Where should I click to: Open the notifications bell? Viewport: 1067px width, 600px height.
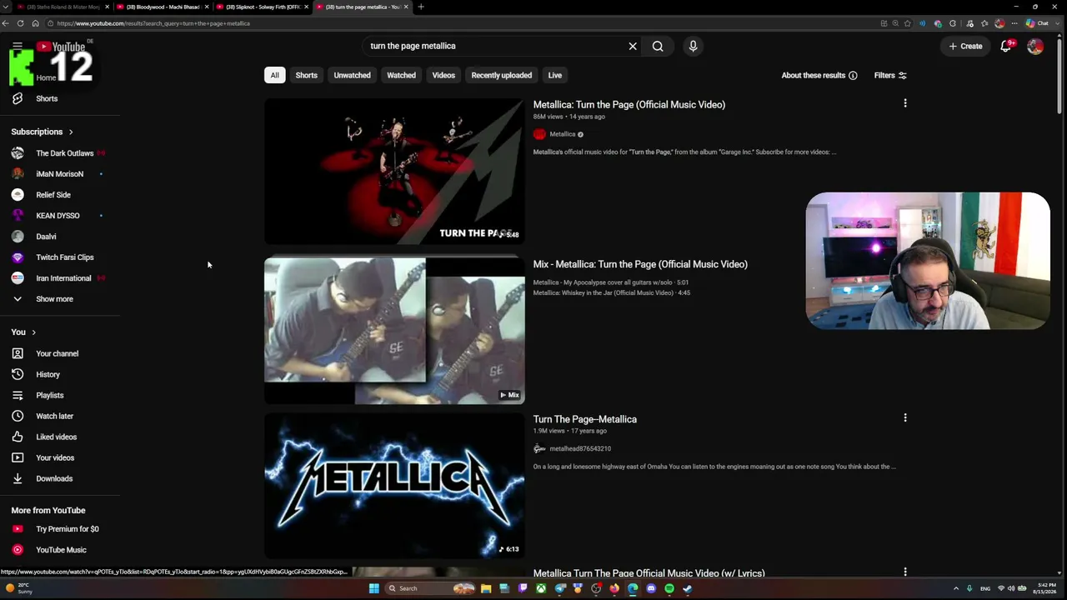[x=1006, y=46]
